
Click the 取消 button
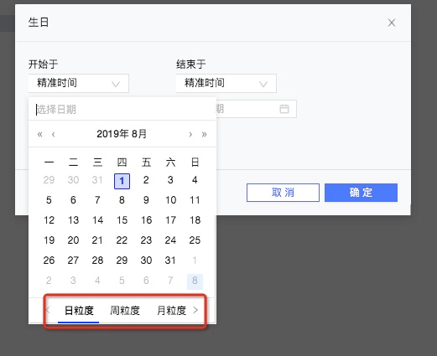(283, 193)
